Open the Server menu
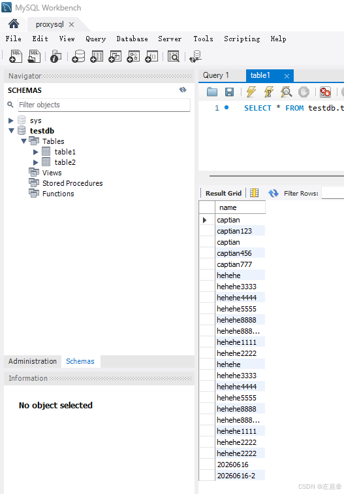The width and height of the screenshot is (344, 494). click(x=170, y=39)
